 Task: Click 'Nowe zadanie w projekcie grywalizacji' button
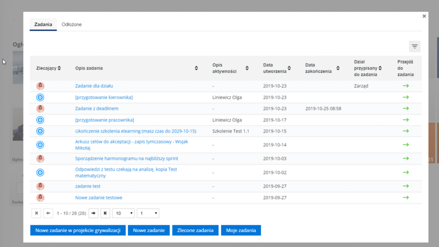(x=78, y=230)
